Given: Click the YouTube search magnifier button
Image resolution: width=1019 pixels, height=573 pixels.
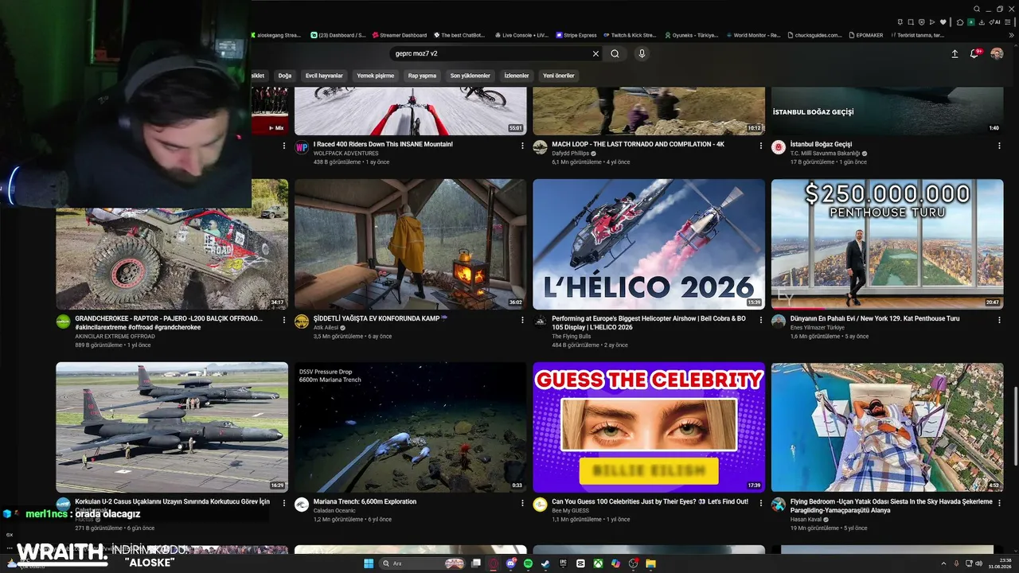Looking at the screenshot, I should pos(615,54).
